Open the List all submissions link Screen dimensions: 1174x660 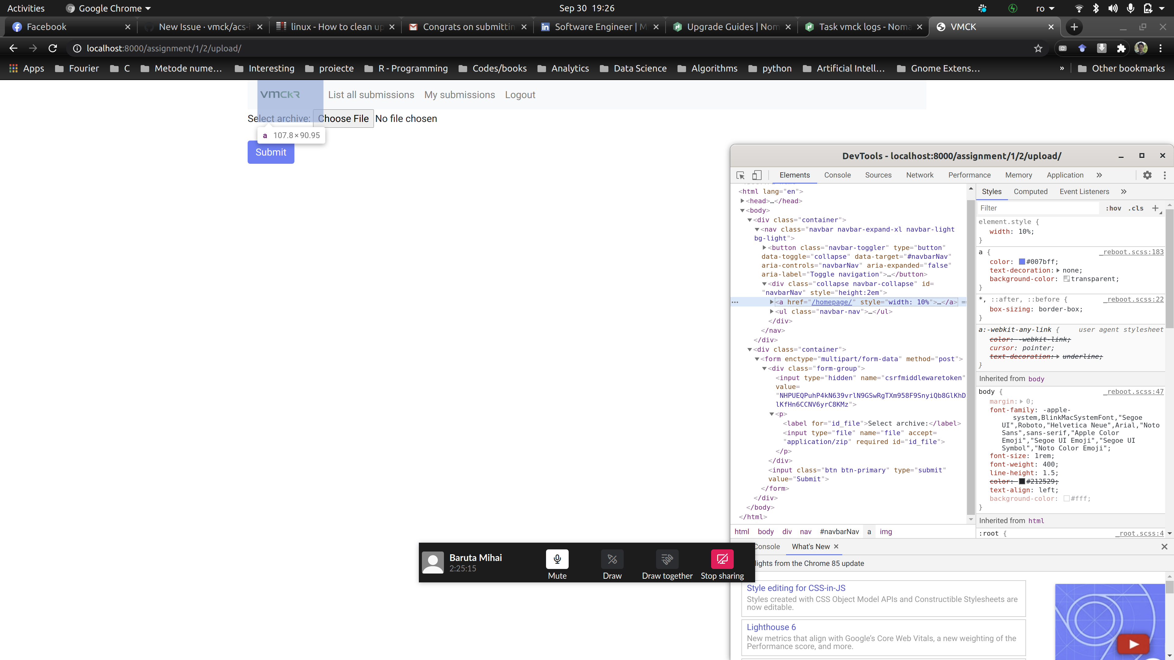[x=371, y=95]
